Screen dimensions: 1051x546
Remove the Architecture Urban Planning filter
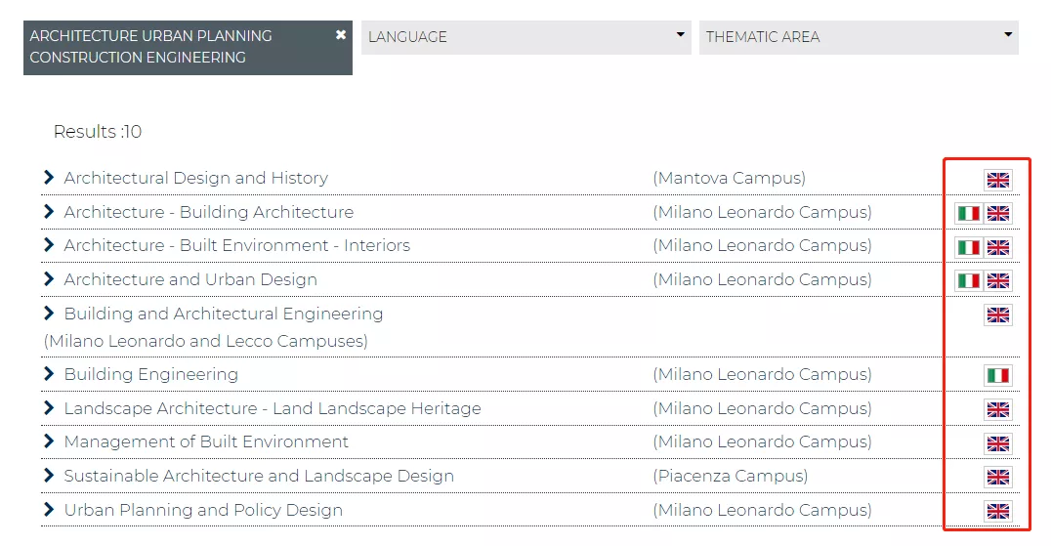pos(341,35)
